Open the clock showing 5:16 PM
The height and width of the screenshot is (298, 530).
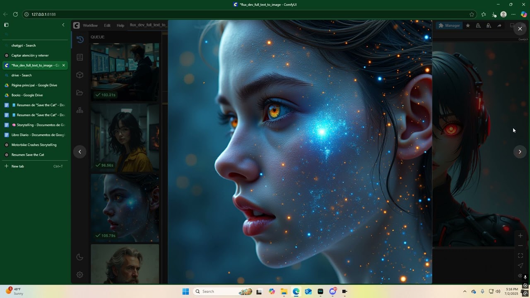[x=512, y=291]
